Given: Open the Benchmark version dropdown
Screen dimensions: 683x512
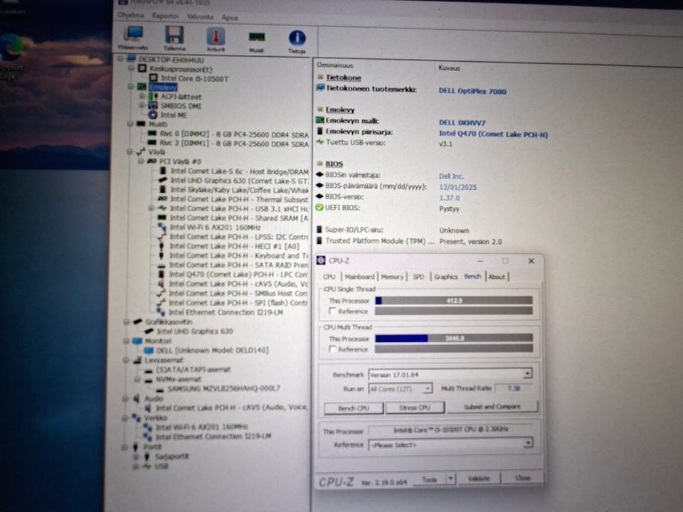Looking at the screenshot, I should tap(528, 373).
